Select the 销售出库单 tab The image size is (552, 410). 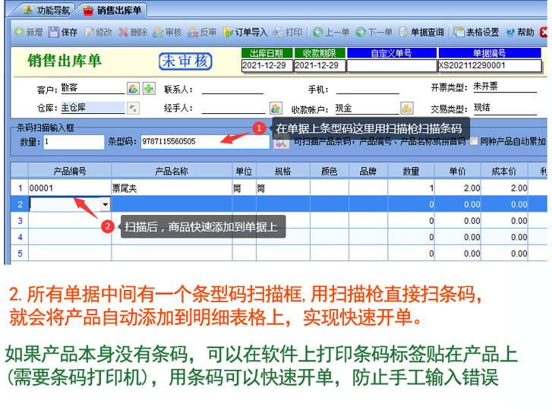coord(114,11)
